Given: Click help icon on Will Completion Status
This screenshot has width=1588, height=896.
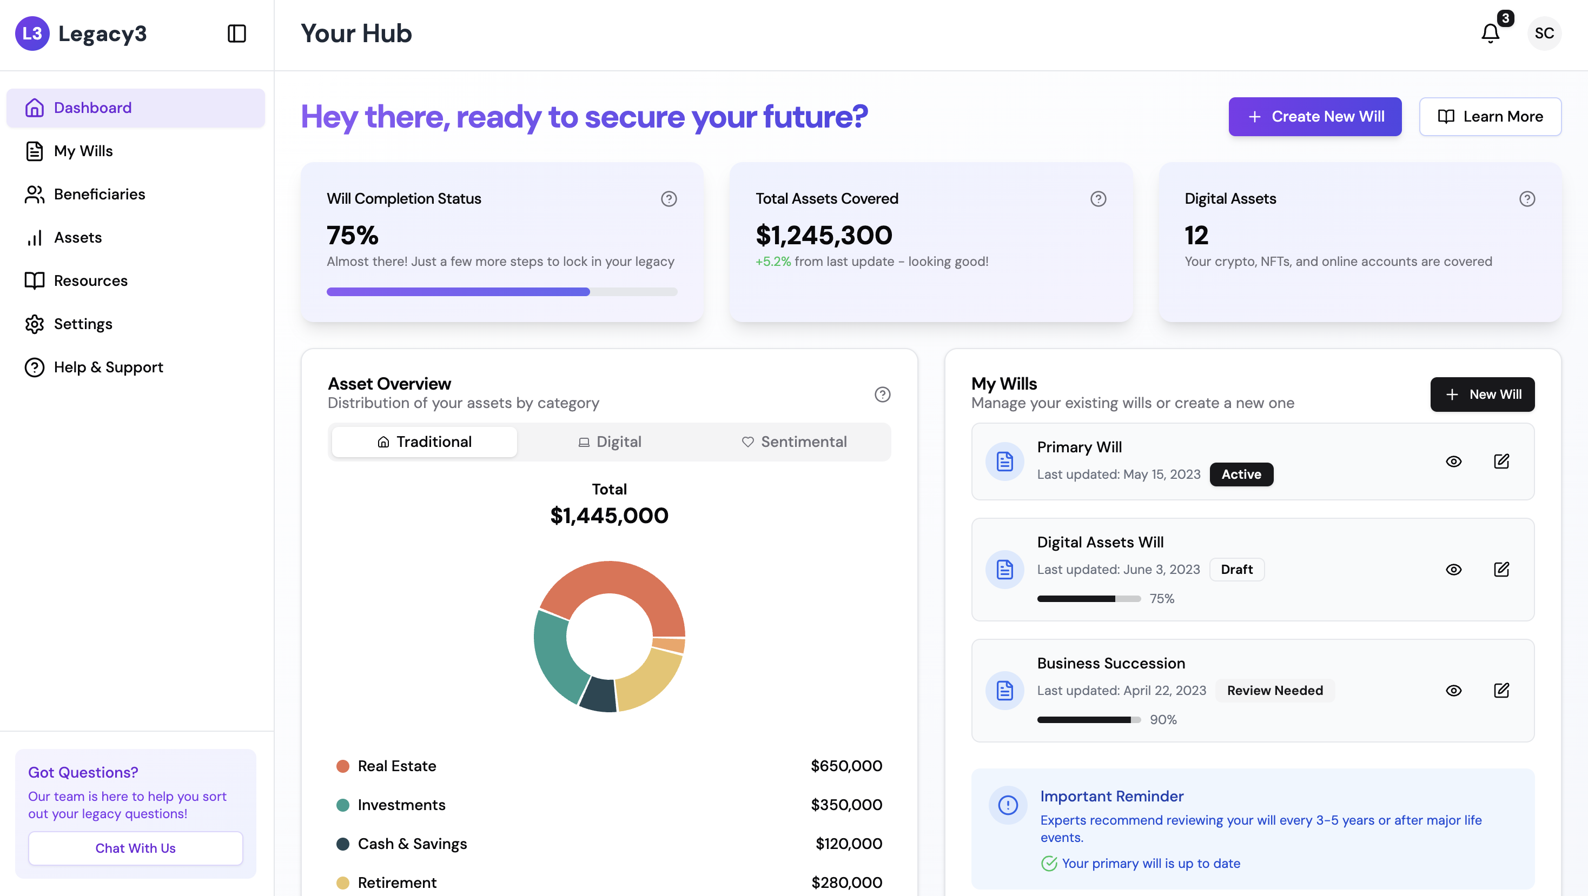Looking at the screenshot, I should pos(669,199).
